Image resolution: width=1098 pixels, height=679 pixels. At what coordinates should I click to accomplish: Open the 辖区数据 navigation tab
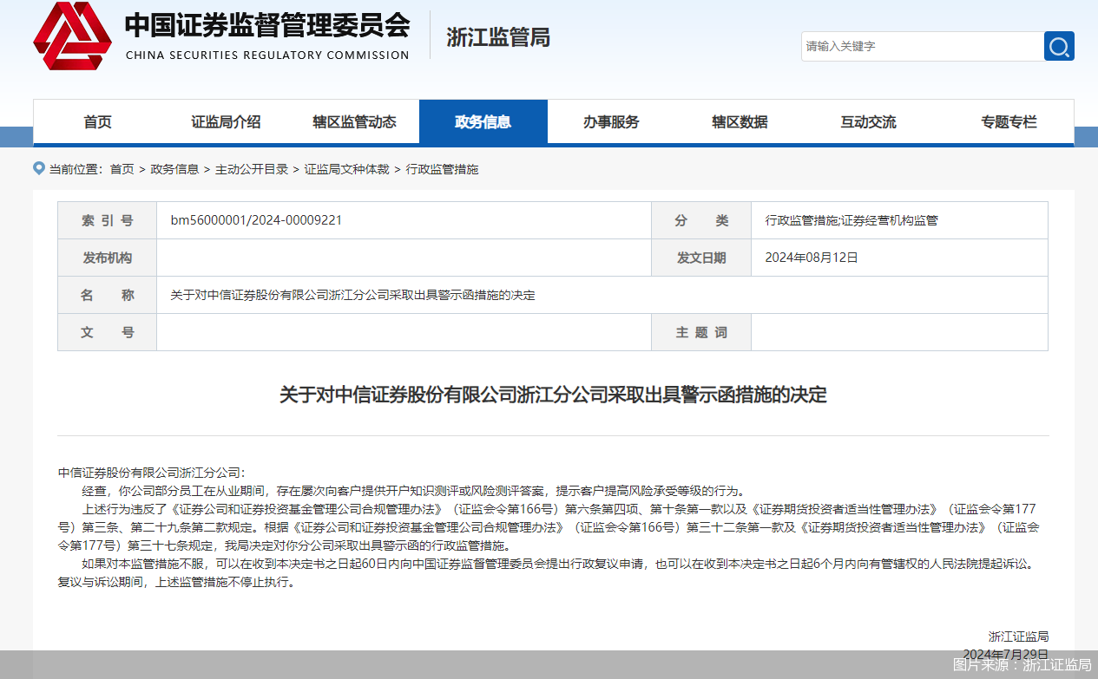point(740,122)
